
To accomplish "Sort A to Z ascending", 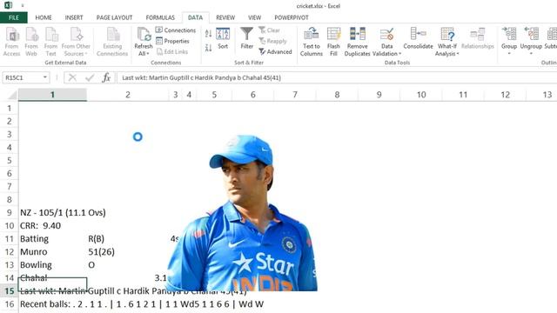I will tap(209, 34).
